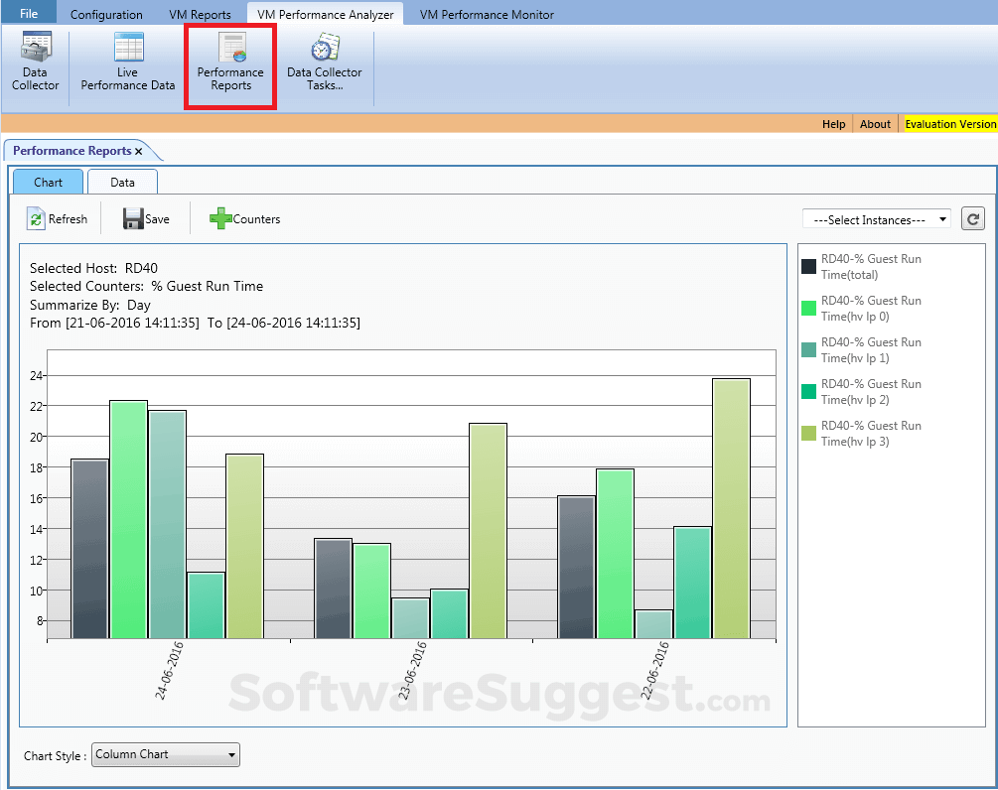Launch Live Performance Data
Screen dimensions: 998x790
tap(126, 62)
